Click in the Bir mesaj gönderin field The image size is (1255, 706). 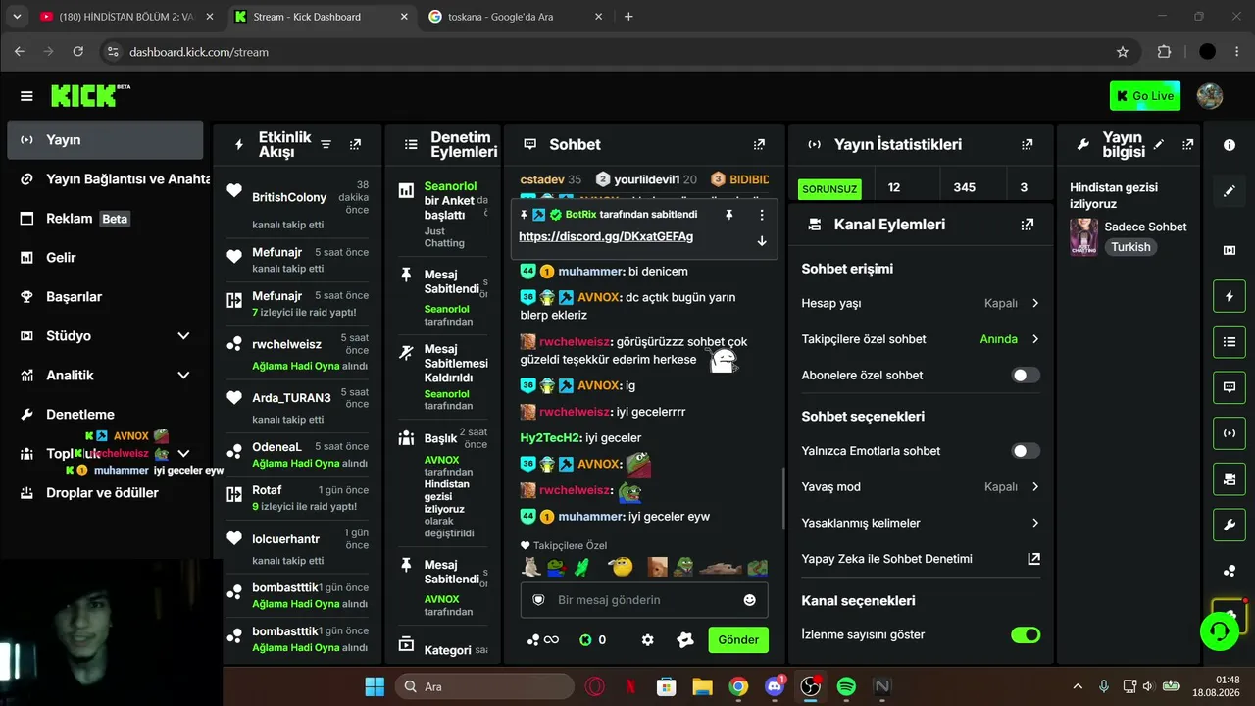click(x=643, y=599)
